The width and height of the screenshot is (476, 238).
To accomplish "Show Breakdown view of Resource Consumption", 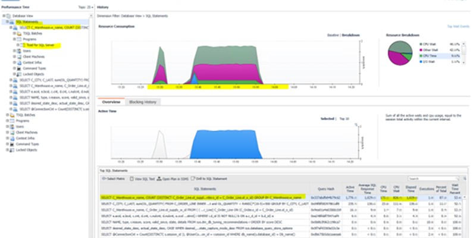I will 350,35.
